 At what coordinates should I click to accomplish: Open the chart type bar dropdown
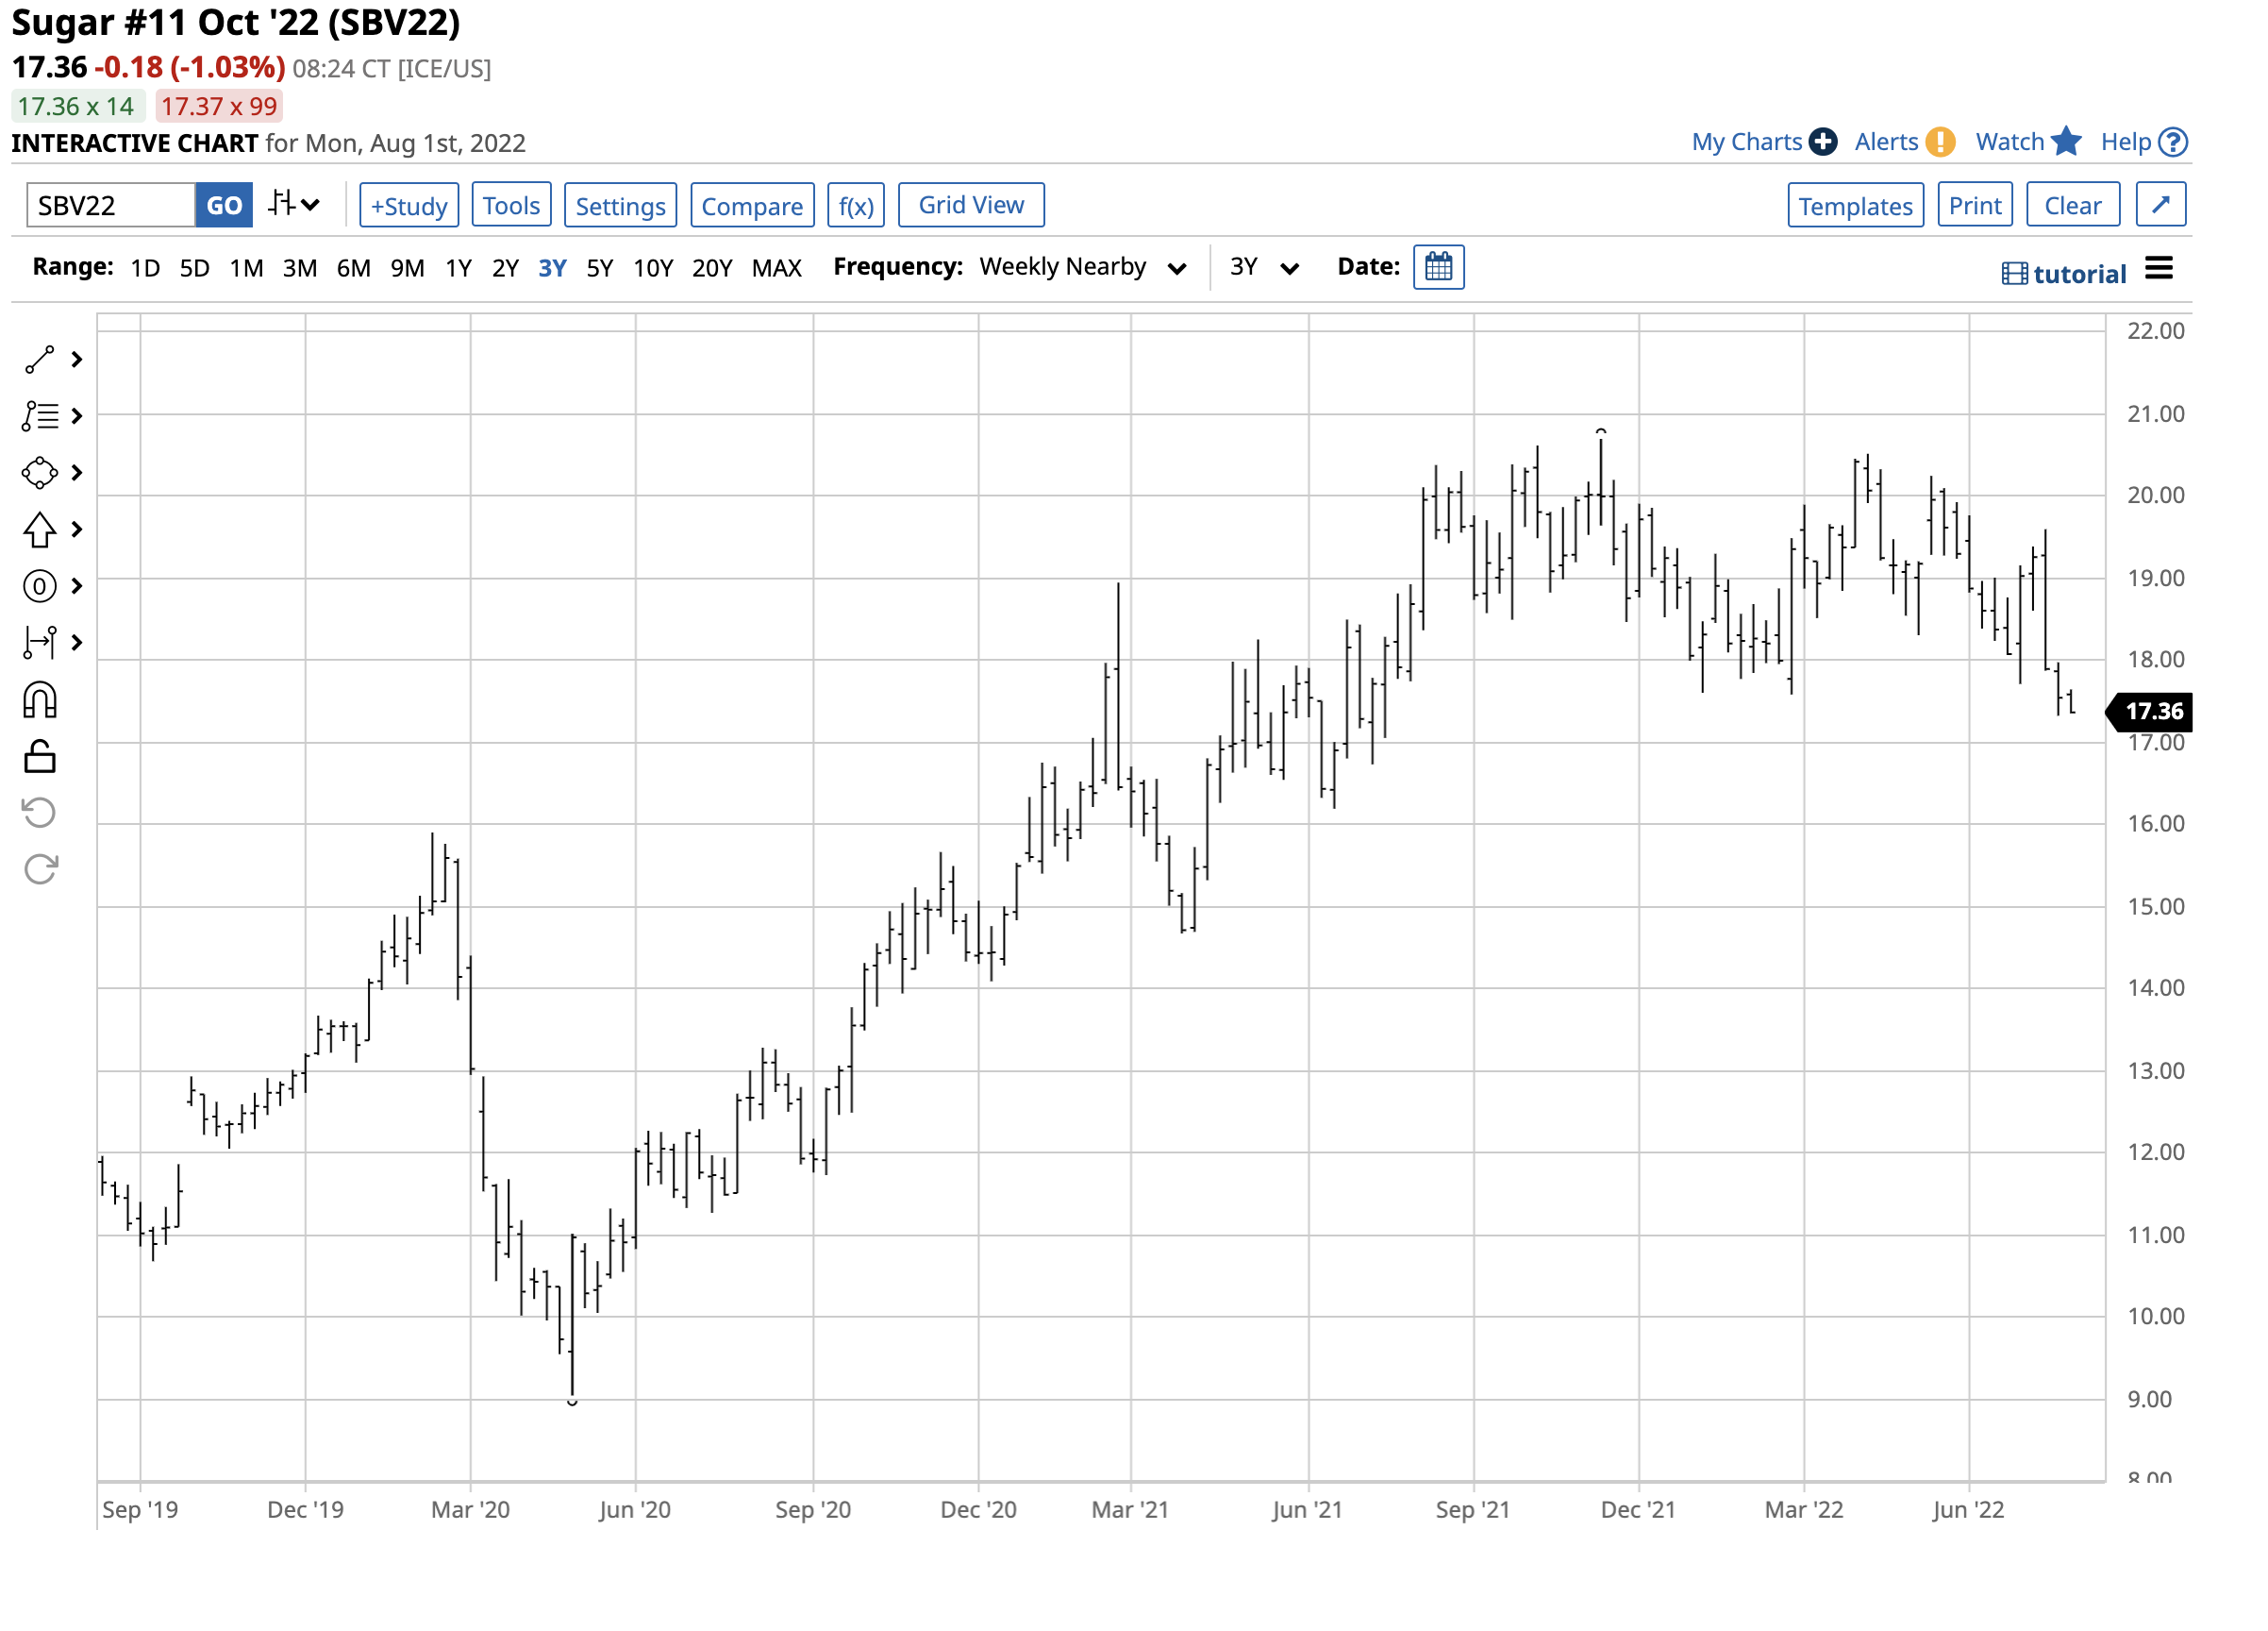294,205
